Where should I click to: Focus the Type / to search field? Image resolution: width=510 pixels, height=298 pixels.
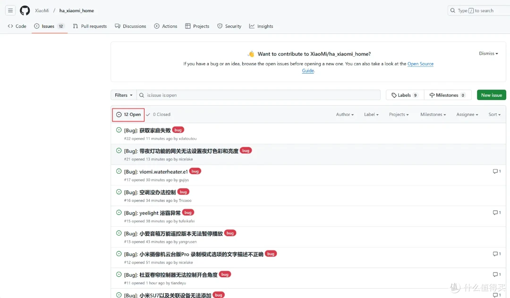478,10
